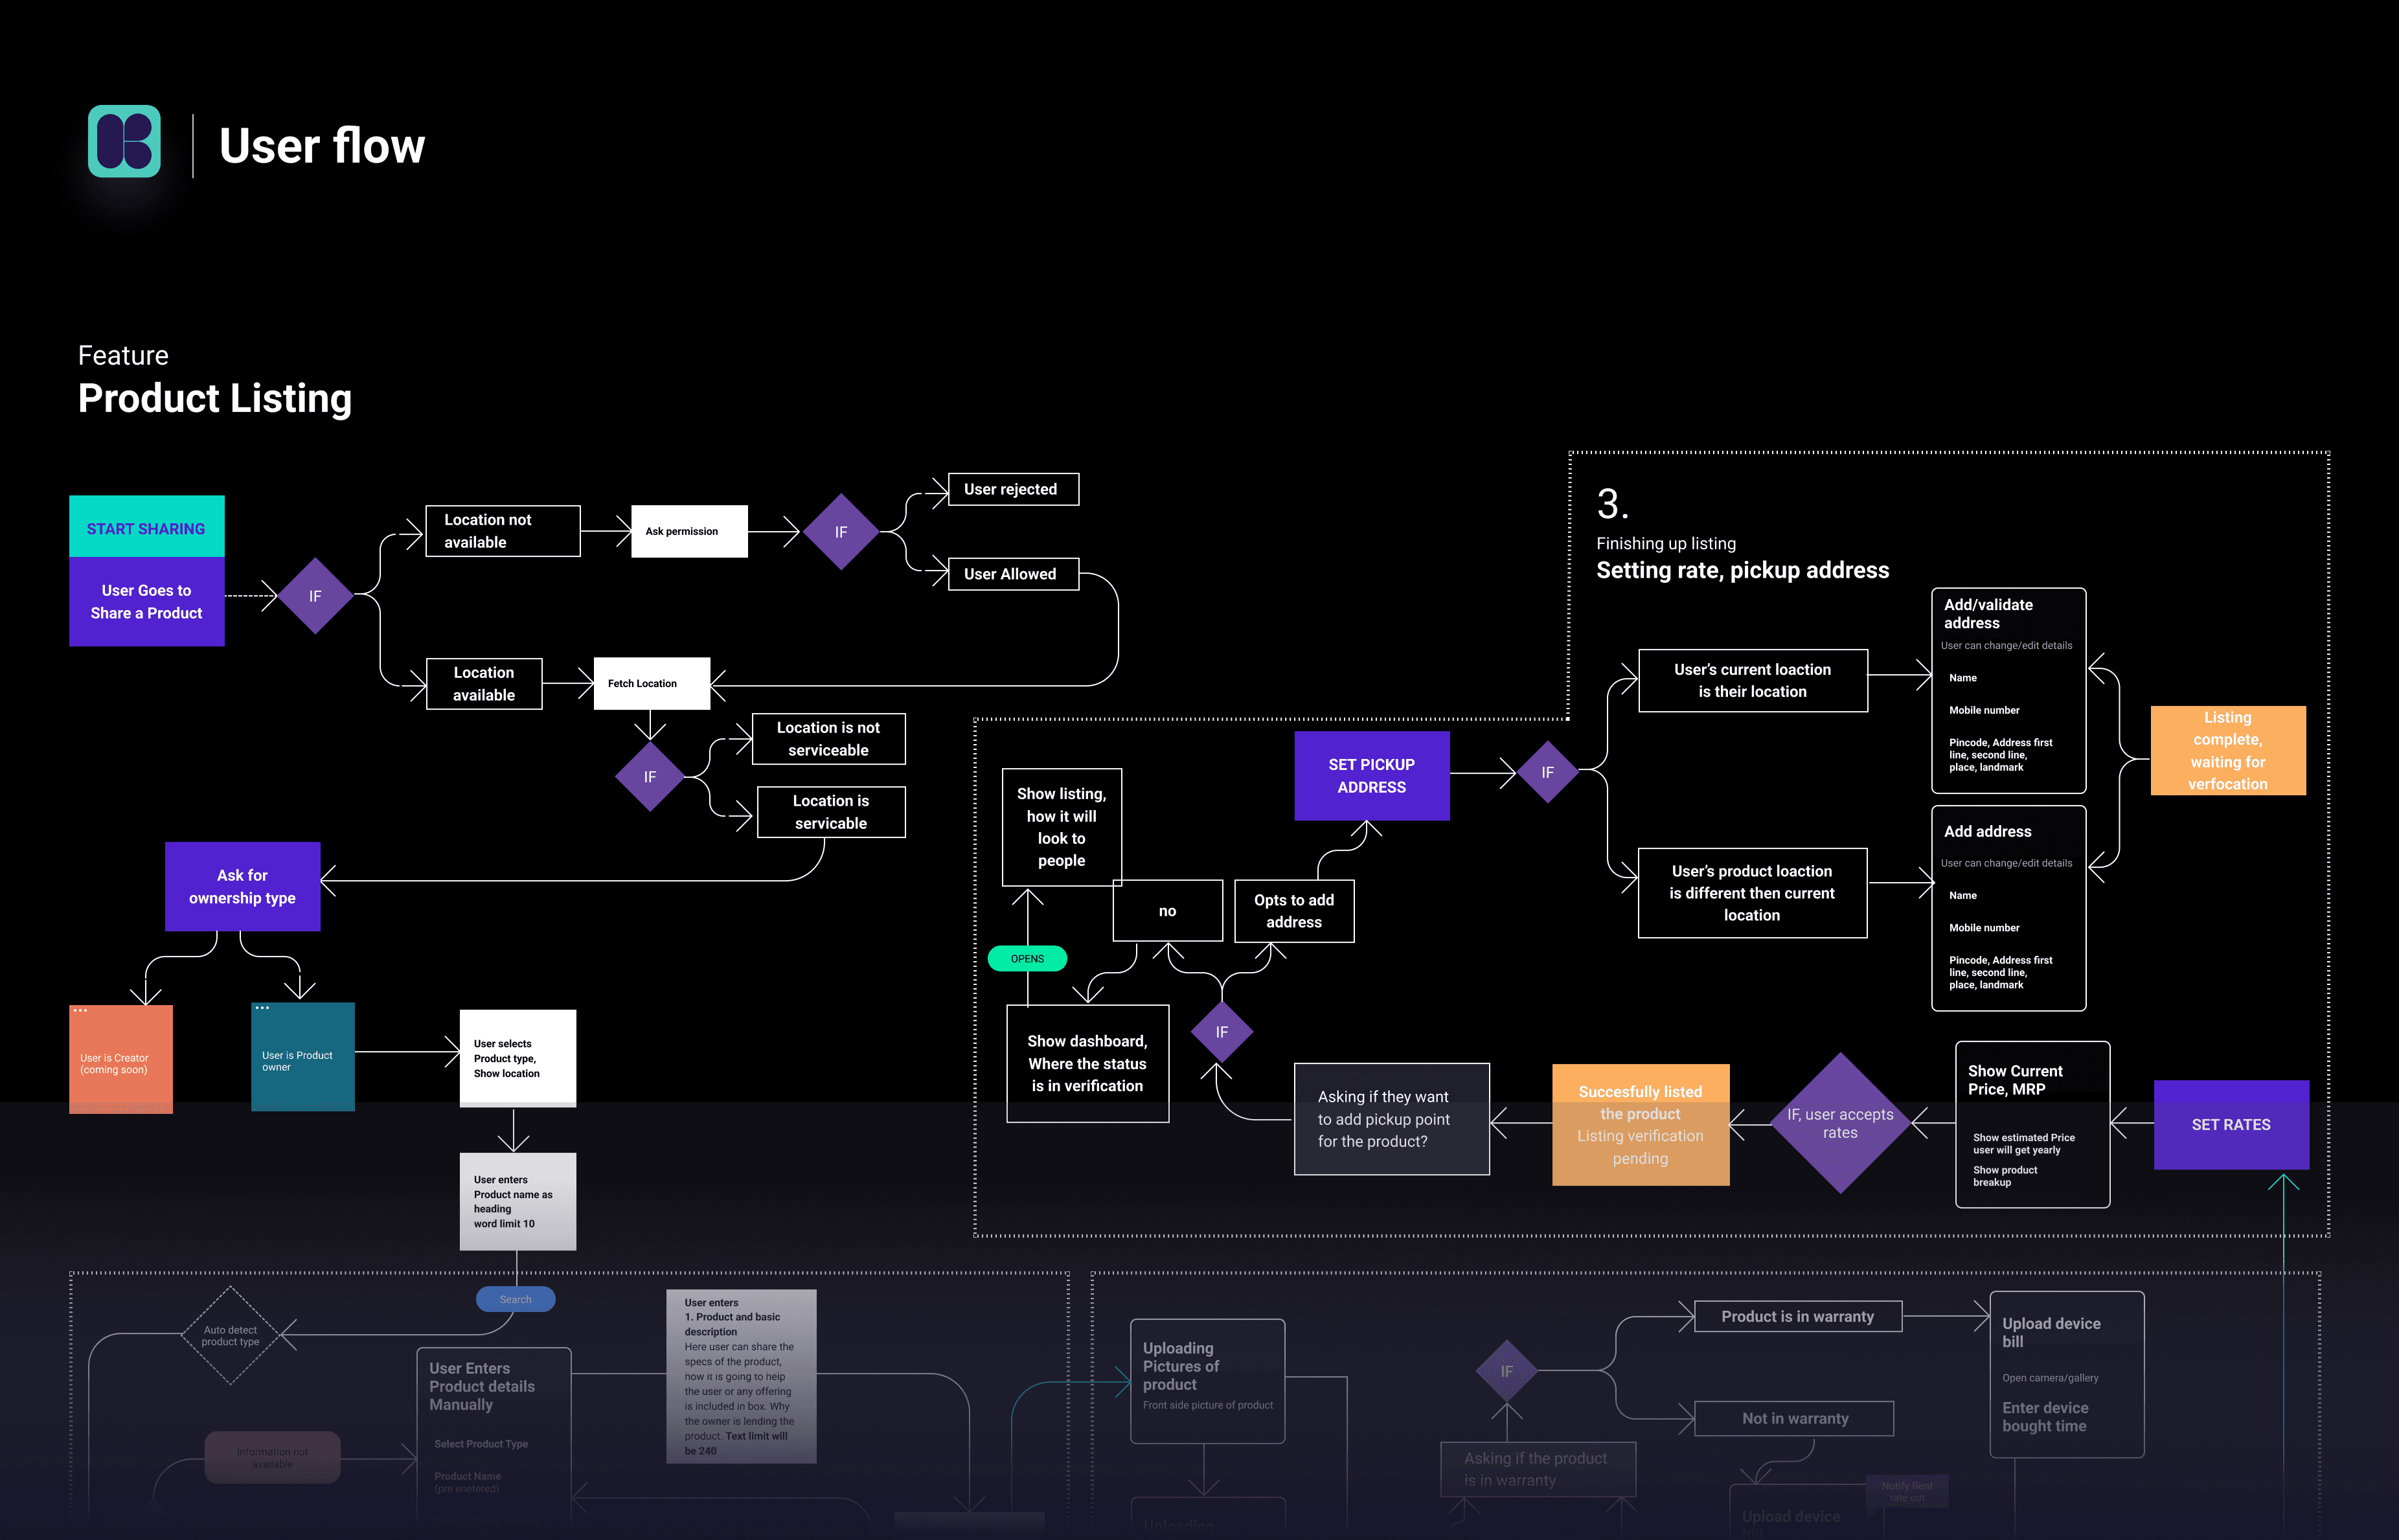2399x1540 pixels.
Task: Click the IF diamond next to SET PICKUP ADDRESS
Action: pos(1547,772)
